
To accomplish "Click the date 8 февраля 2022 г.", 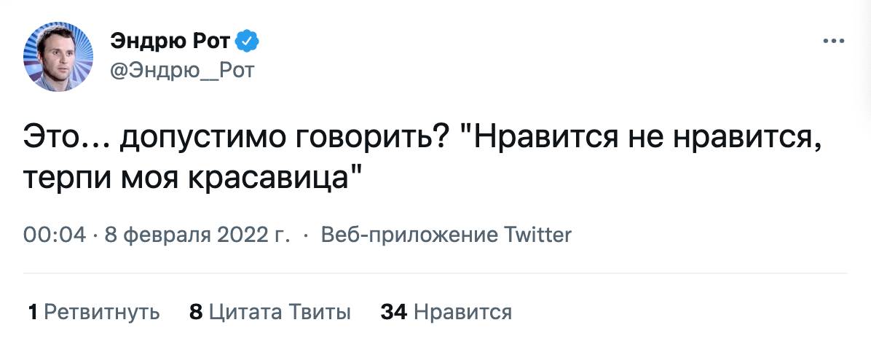I will (198, 235).
